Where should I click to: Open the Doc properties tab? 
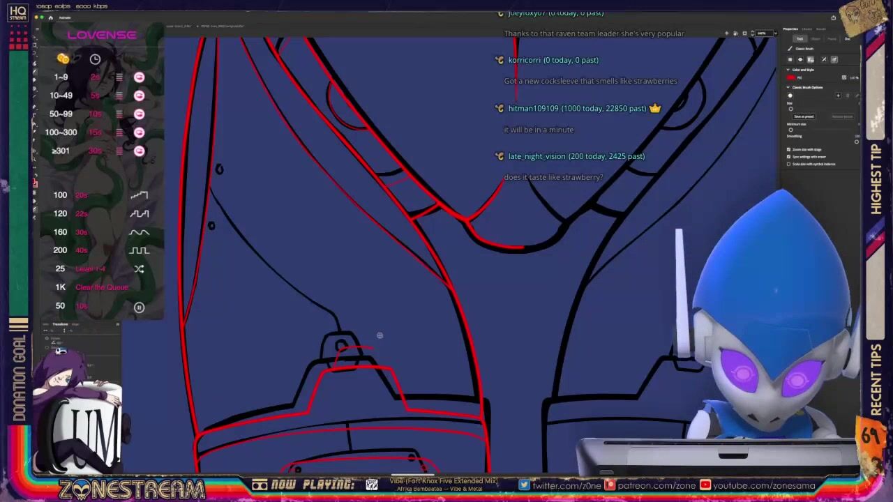848,39
